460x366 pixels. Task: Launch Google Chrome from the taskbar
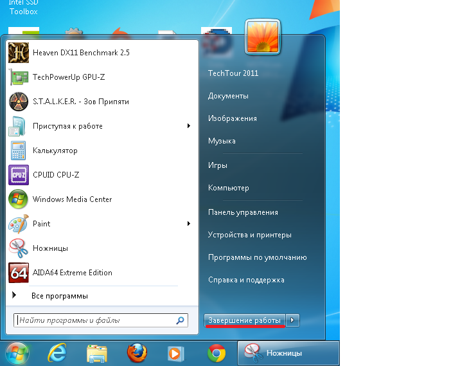(217, 353)
